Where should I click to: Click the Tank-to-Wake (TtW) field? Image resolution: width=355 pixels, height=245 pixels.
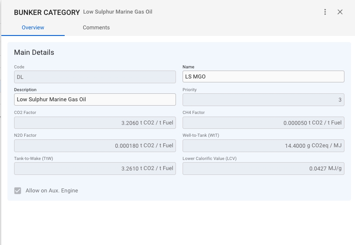click(95, 168)
